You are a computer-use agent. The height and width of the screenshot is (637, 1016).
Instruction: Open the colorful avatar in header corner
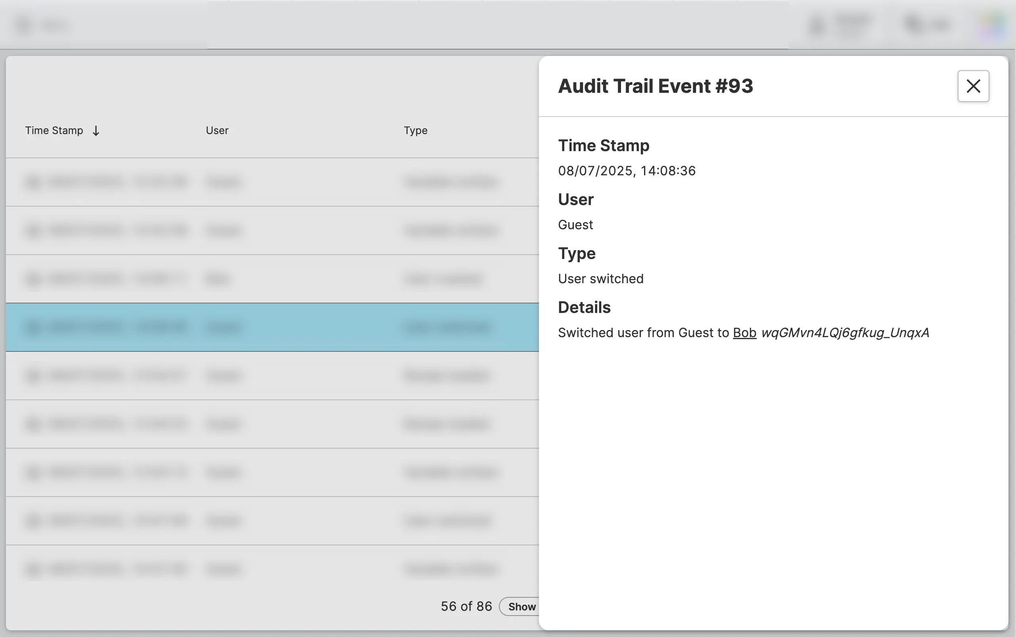coord(991,25)
